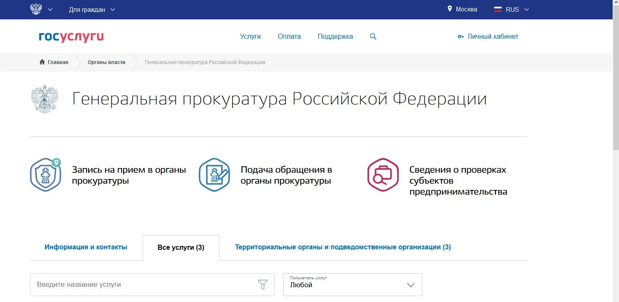Click the location pin icon near Москва
Image resolution: width=619 pixels, height=302 pixels.
click(x=450, y=9)
